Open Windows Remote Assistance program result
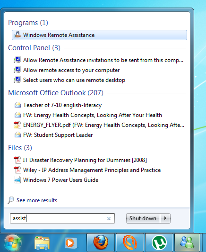This screenshot has width=206, height=252. (x=99, y=35)
